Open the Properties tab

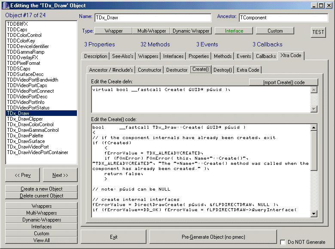[199, 56]
